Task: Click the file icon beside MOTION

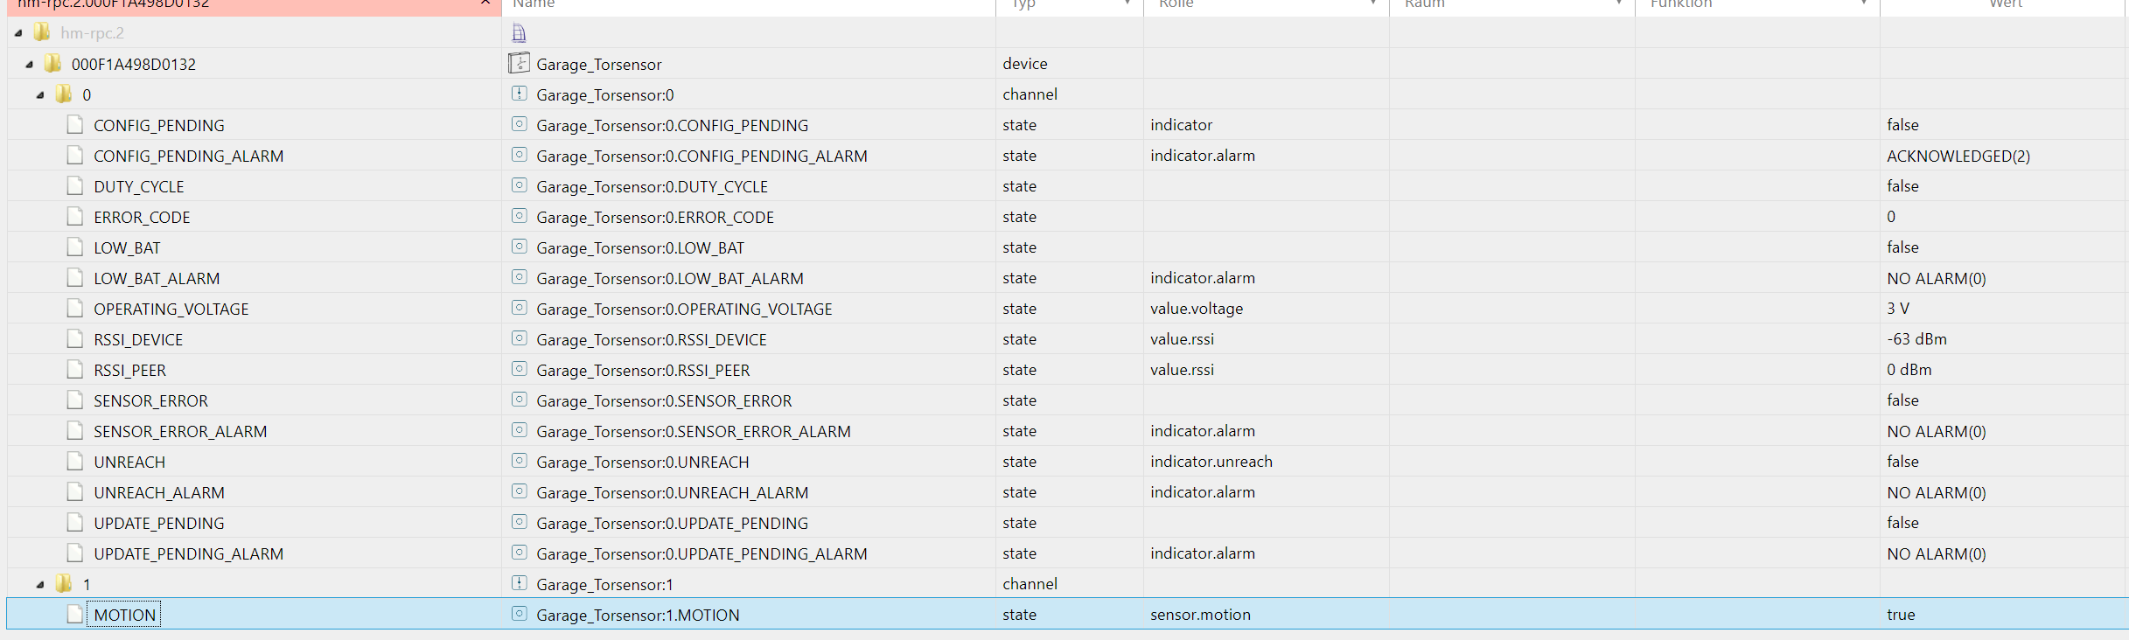Action: [75, 614]
